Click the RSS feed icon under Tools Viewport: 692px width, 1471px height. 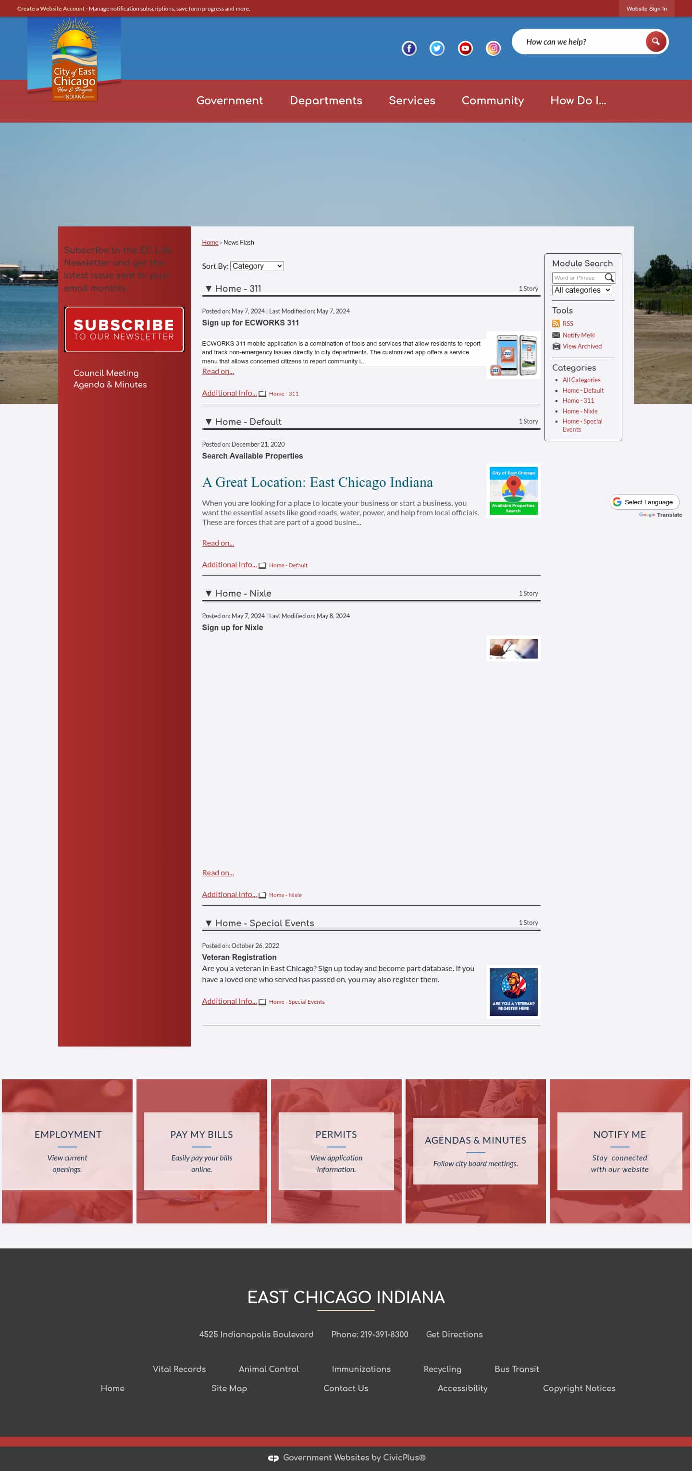[x=556, y=324]
